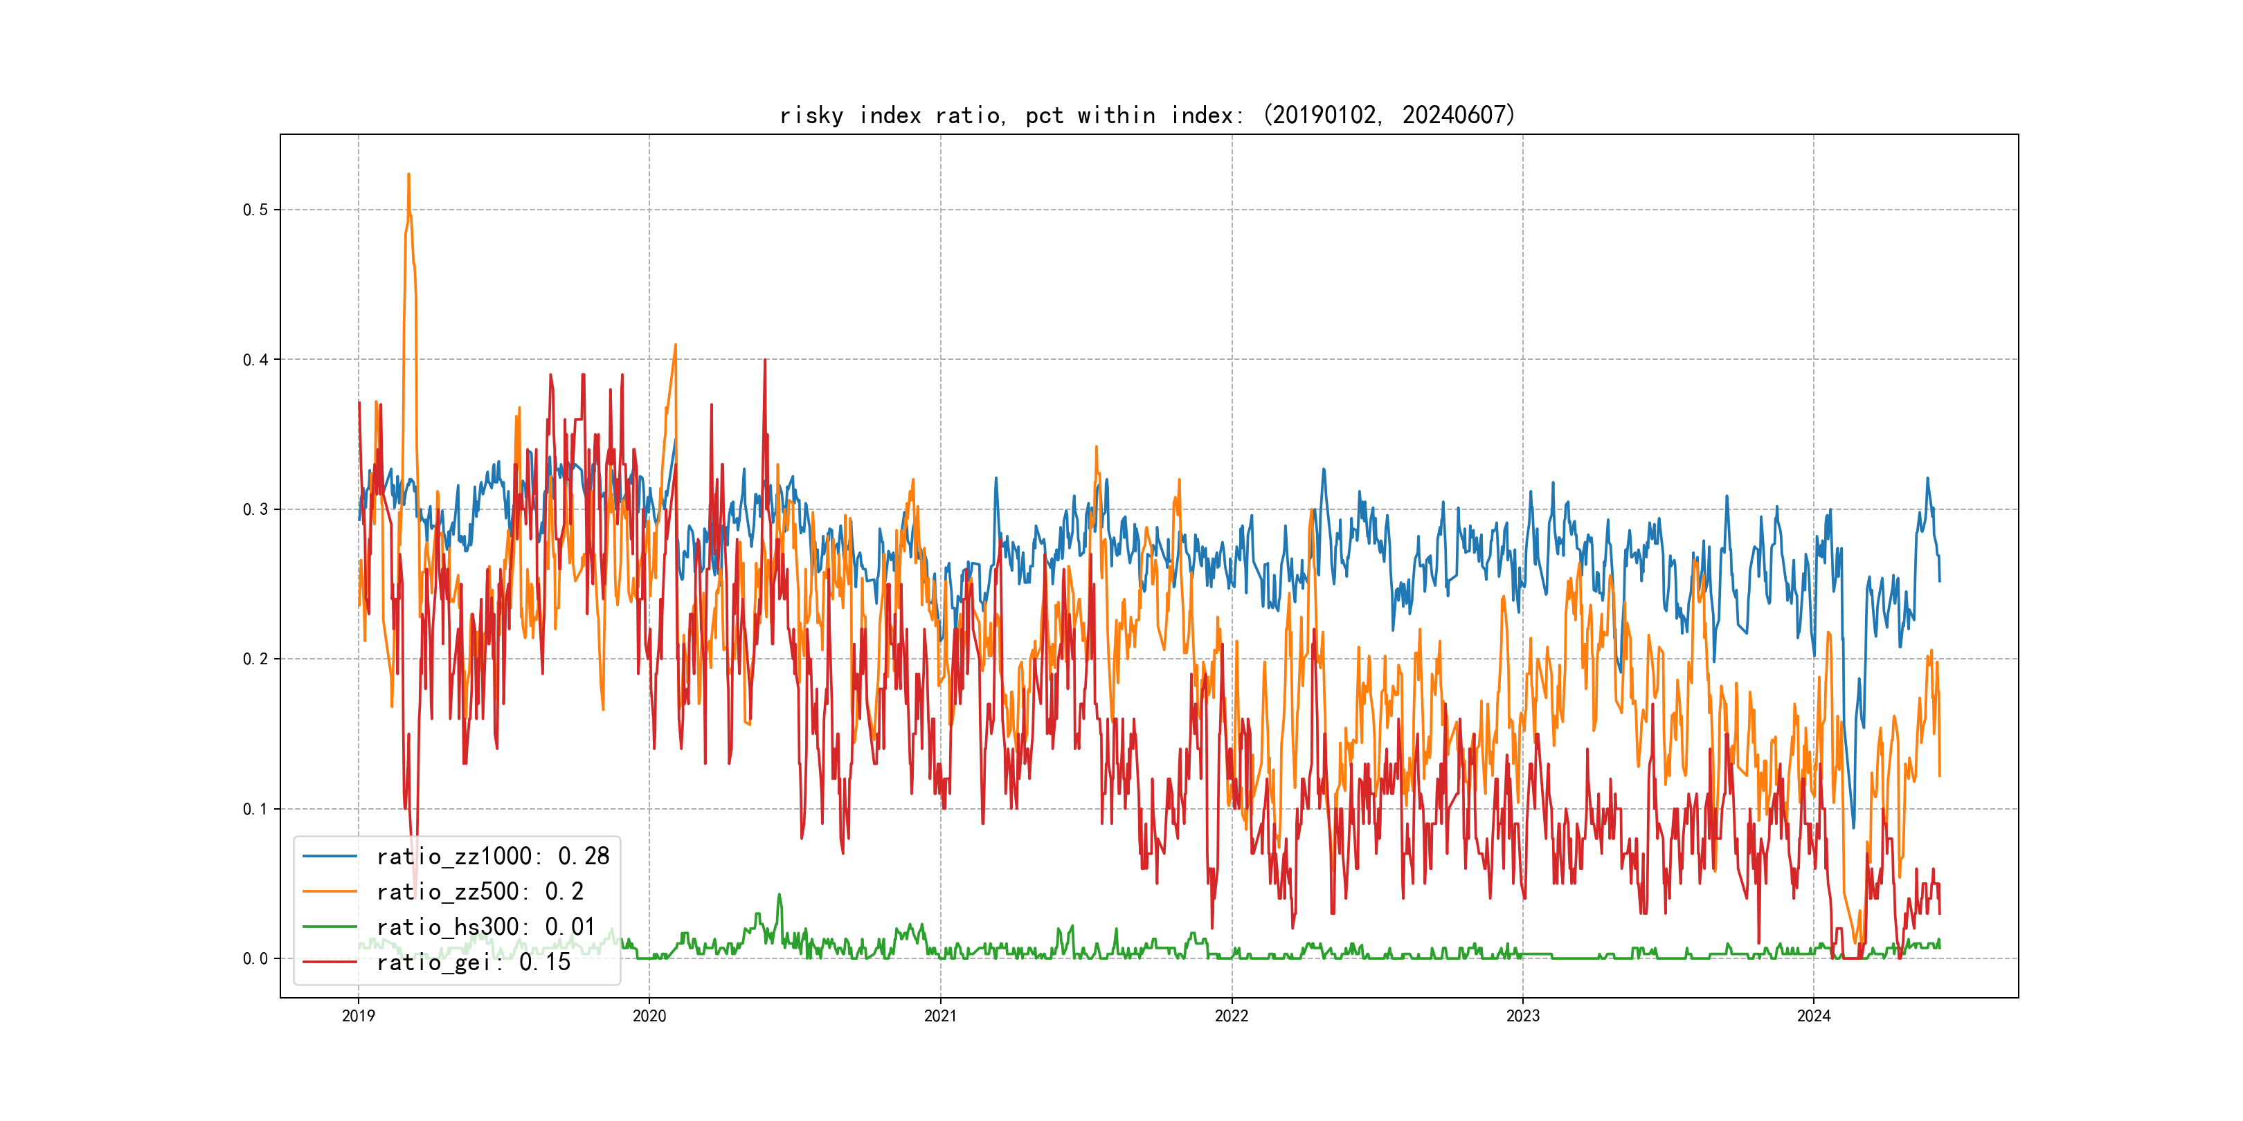
Task: Click the 2024 x-axis tick label
Action: pyautogui.click(x=1814, y=1016)
